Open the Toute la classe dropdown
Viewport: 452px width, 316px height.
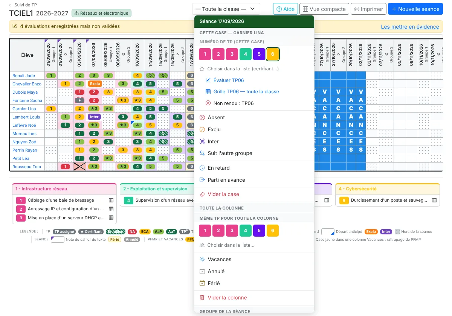226,9
